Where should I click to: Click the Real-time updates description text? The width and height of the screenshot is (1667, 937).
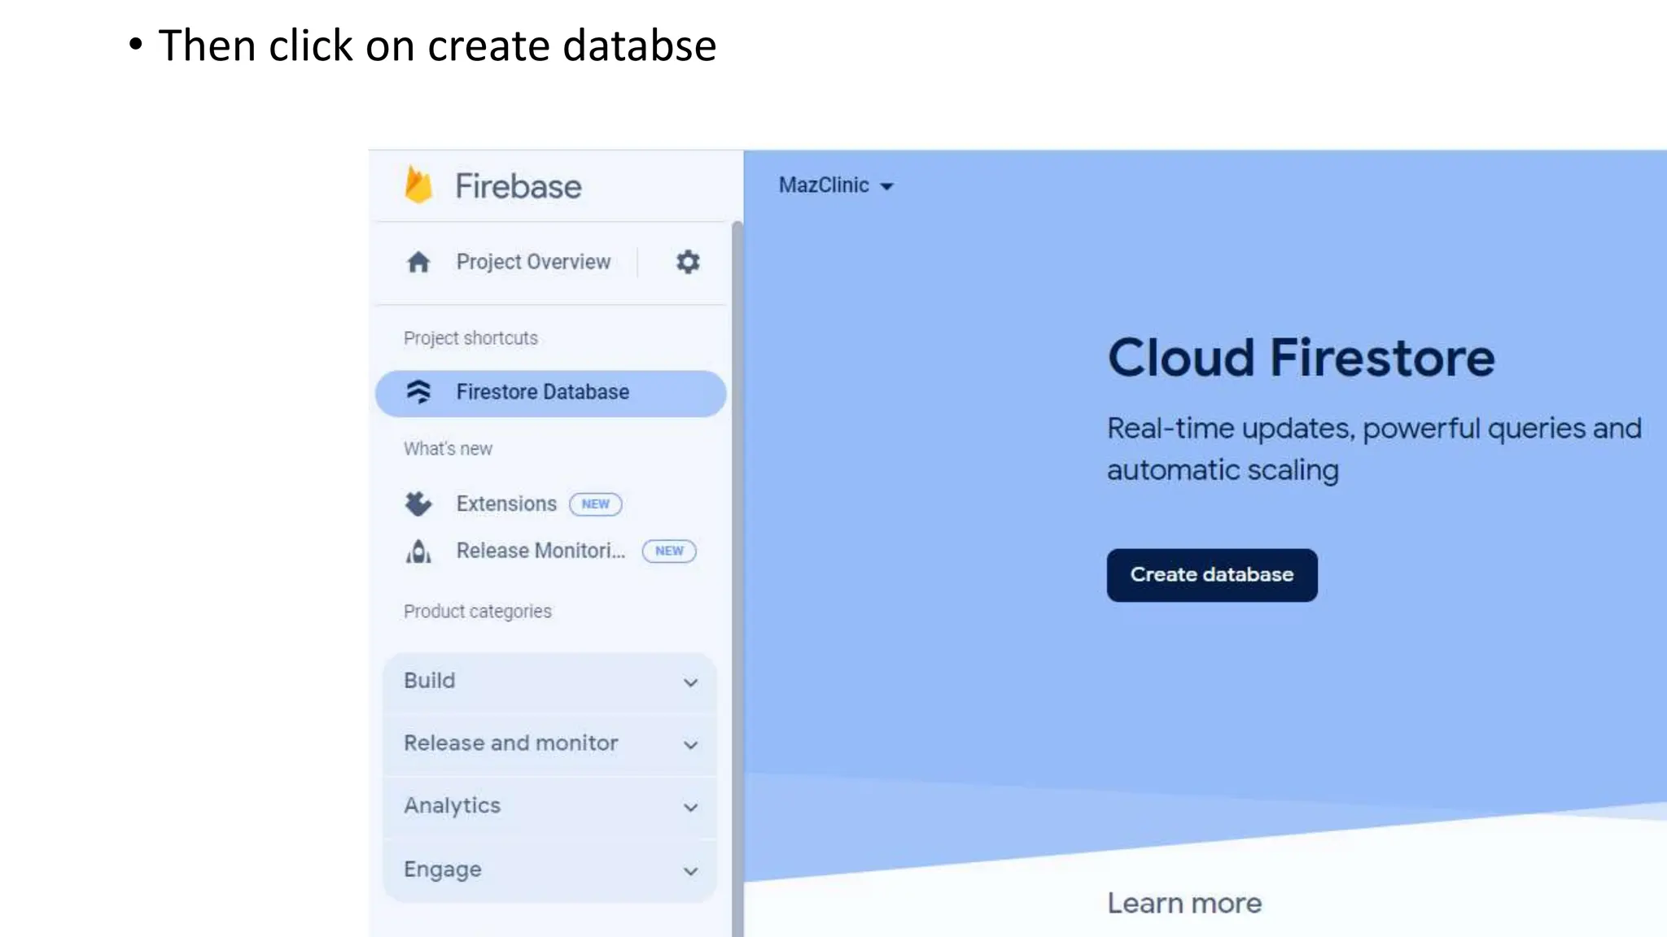[1374, 449]
